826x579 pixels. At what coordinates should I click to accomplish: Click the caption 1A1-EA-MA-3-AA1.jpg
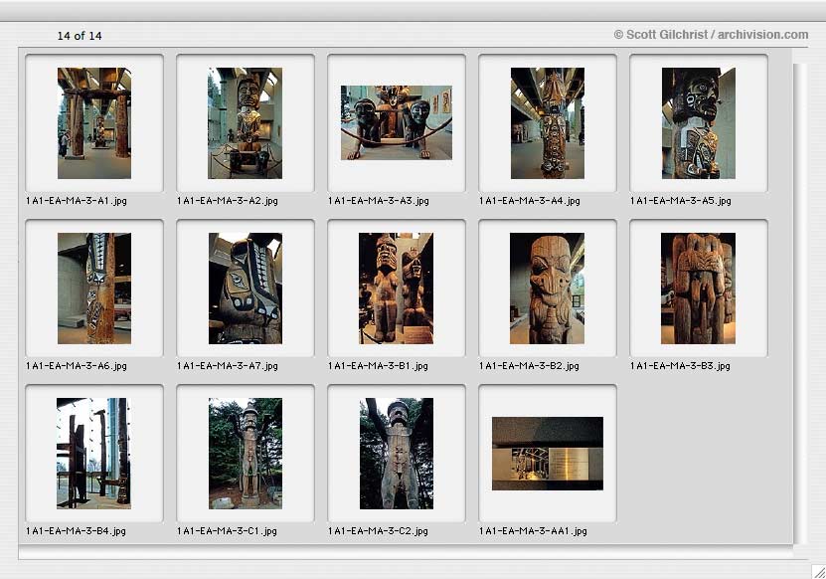[x=533, y=531]
